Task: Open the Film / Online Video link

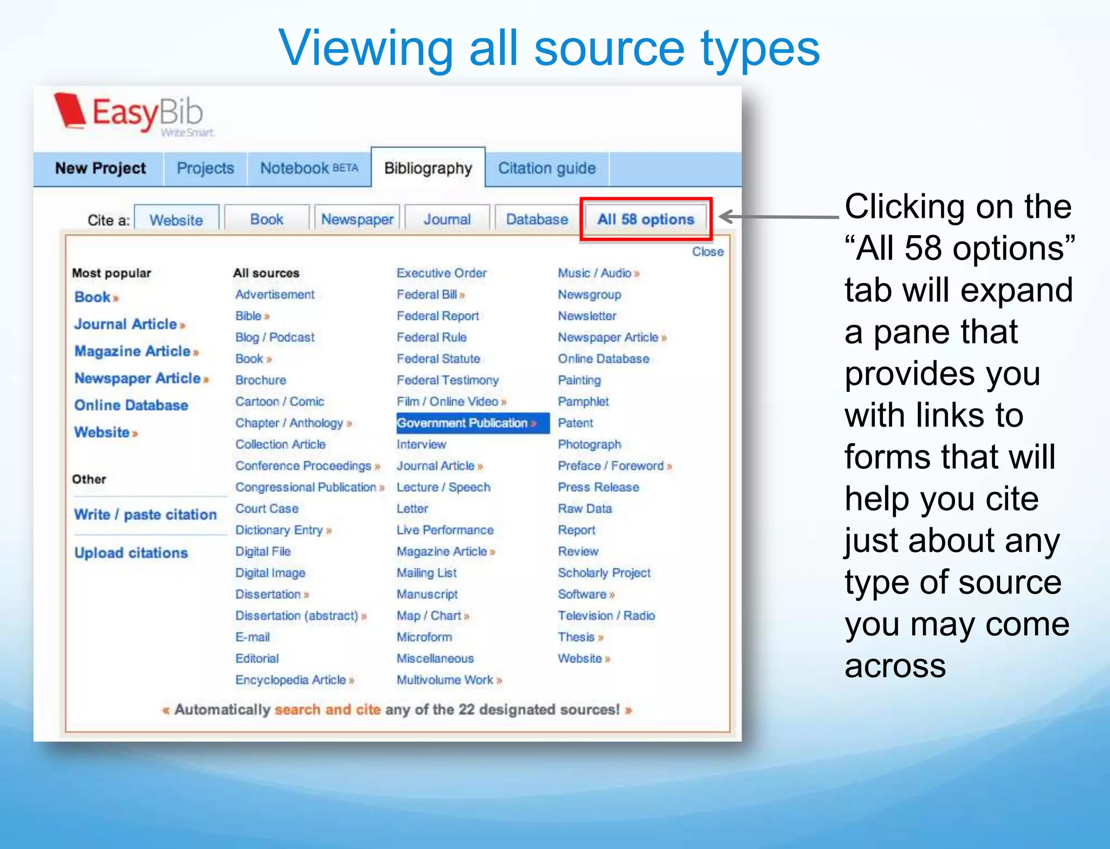Action: click(x=447, y=401)
